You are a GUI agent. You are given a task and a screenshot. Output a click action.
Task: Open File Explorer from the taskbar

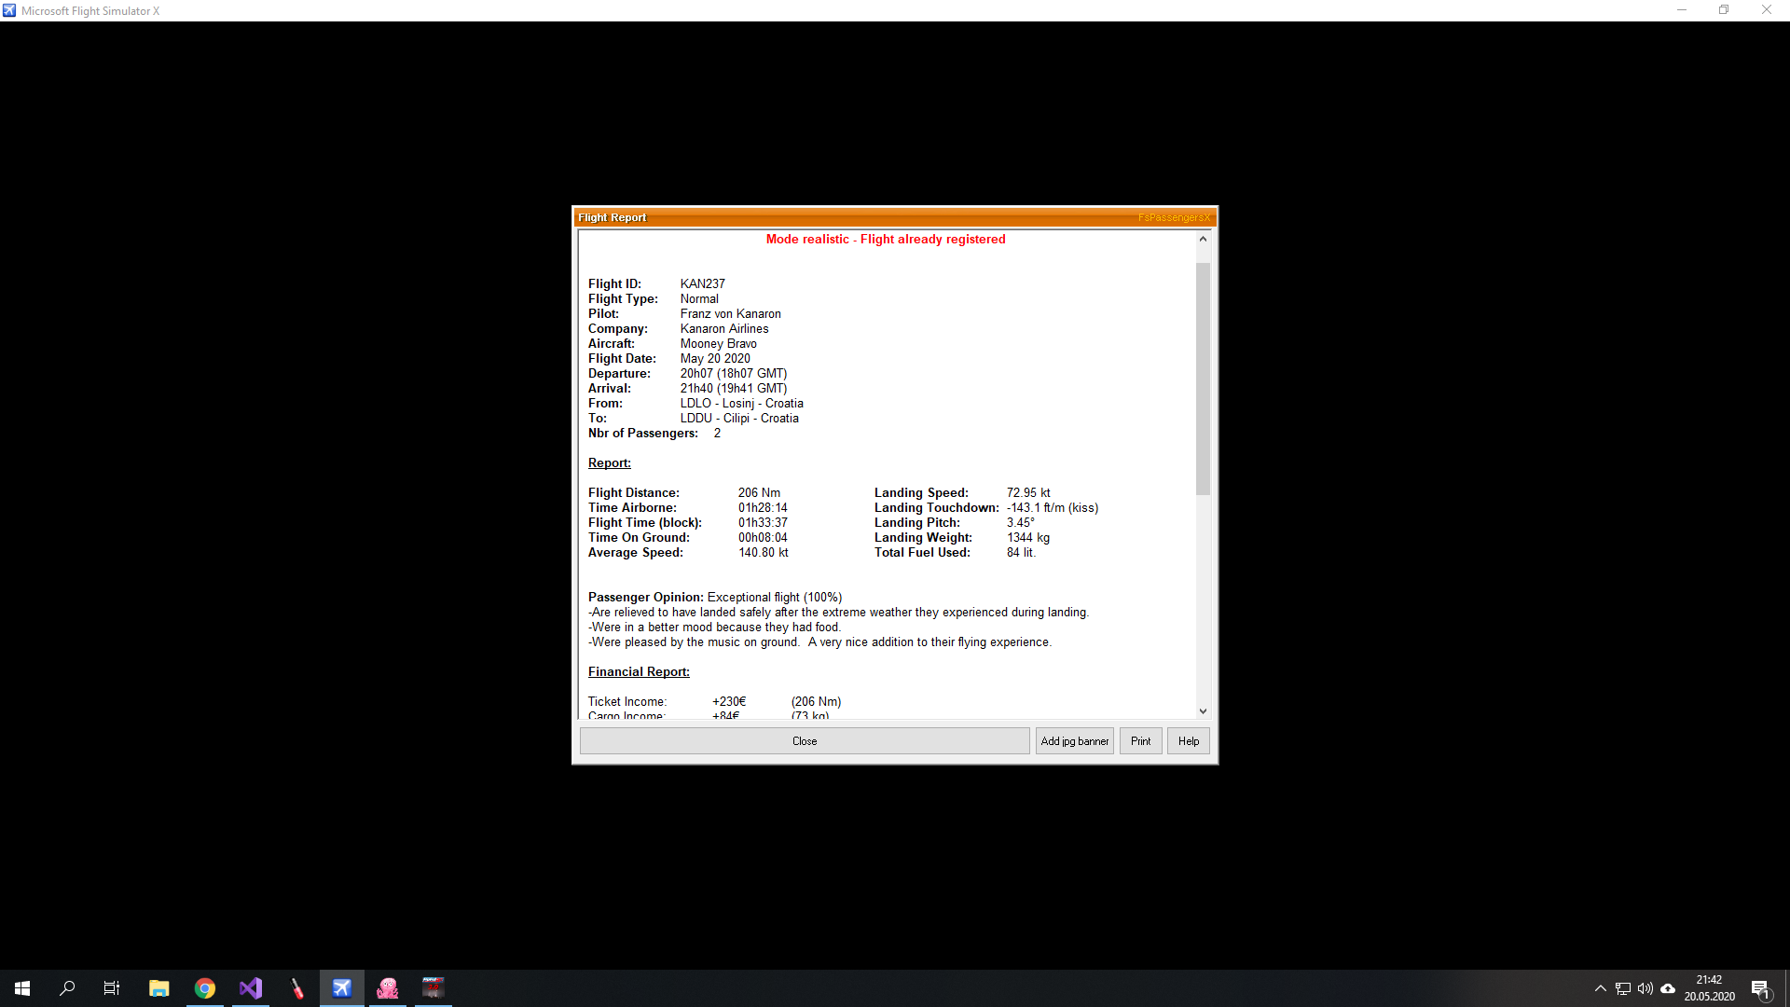[158, 988]
